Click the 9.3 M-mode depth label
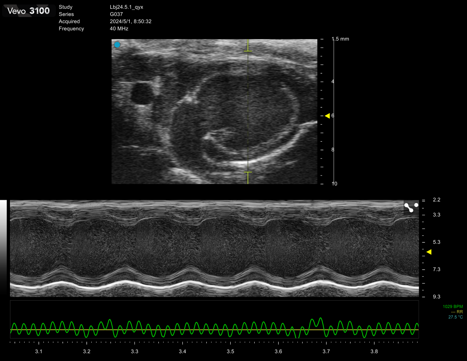467x361 pixels. click(x=436, y=297)
